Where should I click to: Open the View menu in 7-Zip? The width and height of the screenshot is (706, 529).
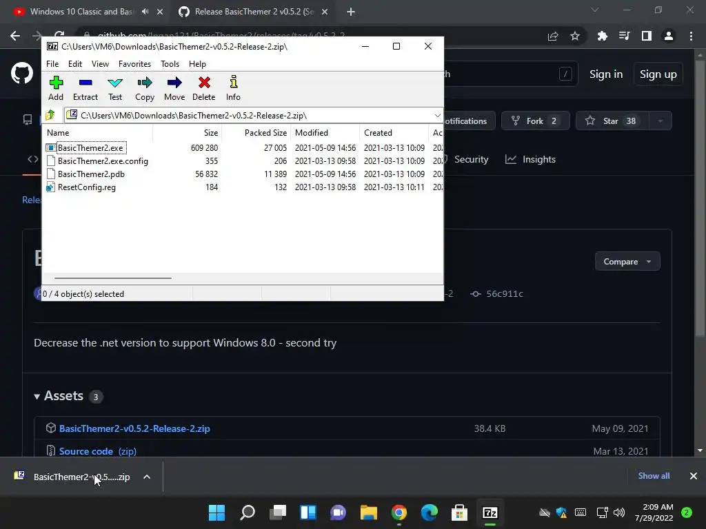pyautogui.click(x=100, y=64)
